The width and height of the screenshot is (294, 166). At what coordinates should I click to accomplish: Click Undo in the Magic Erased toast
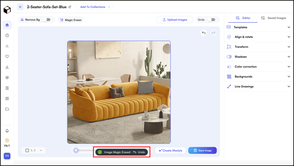pos(139,152)
